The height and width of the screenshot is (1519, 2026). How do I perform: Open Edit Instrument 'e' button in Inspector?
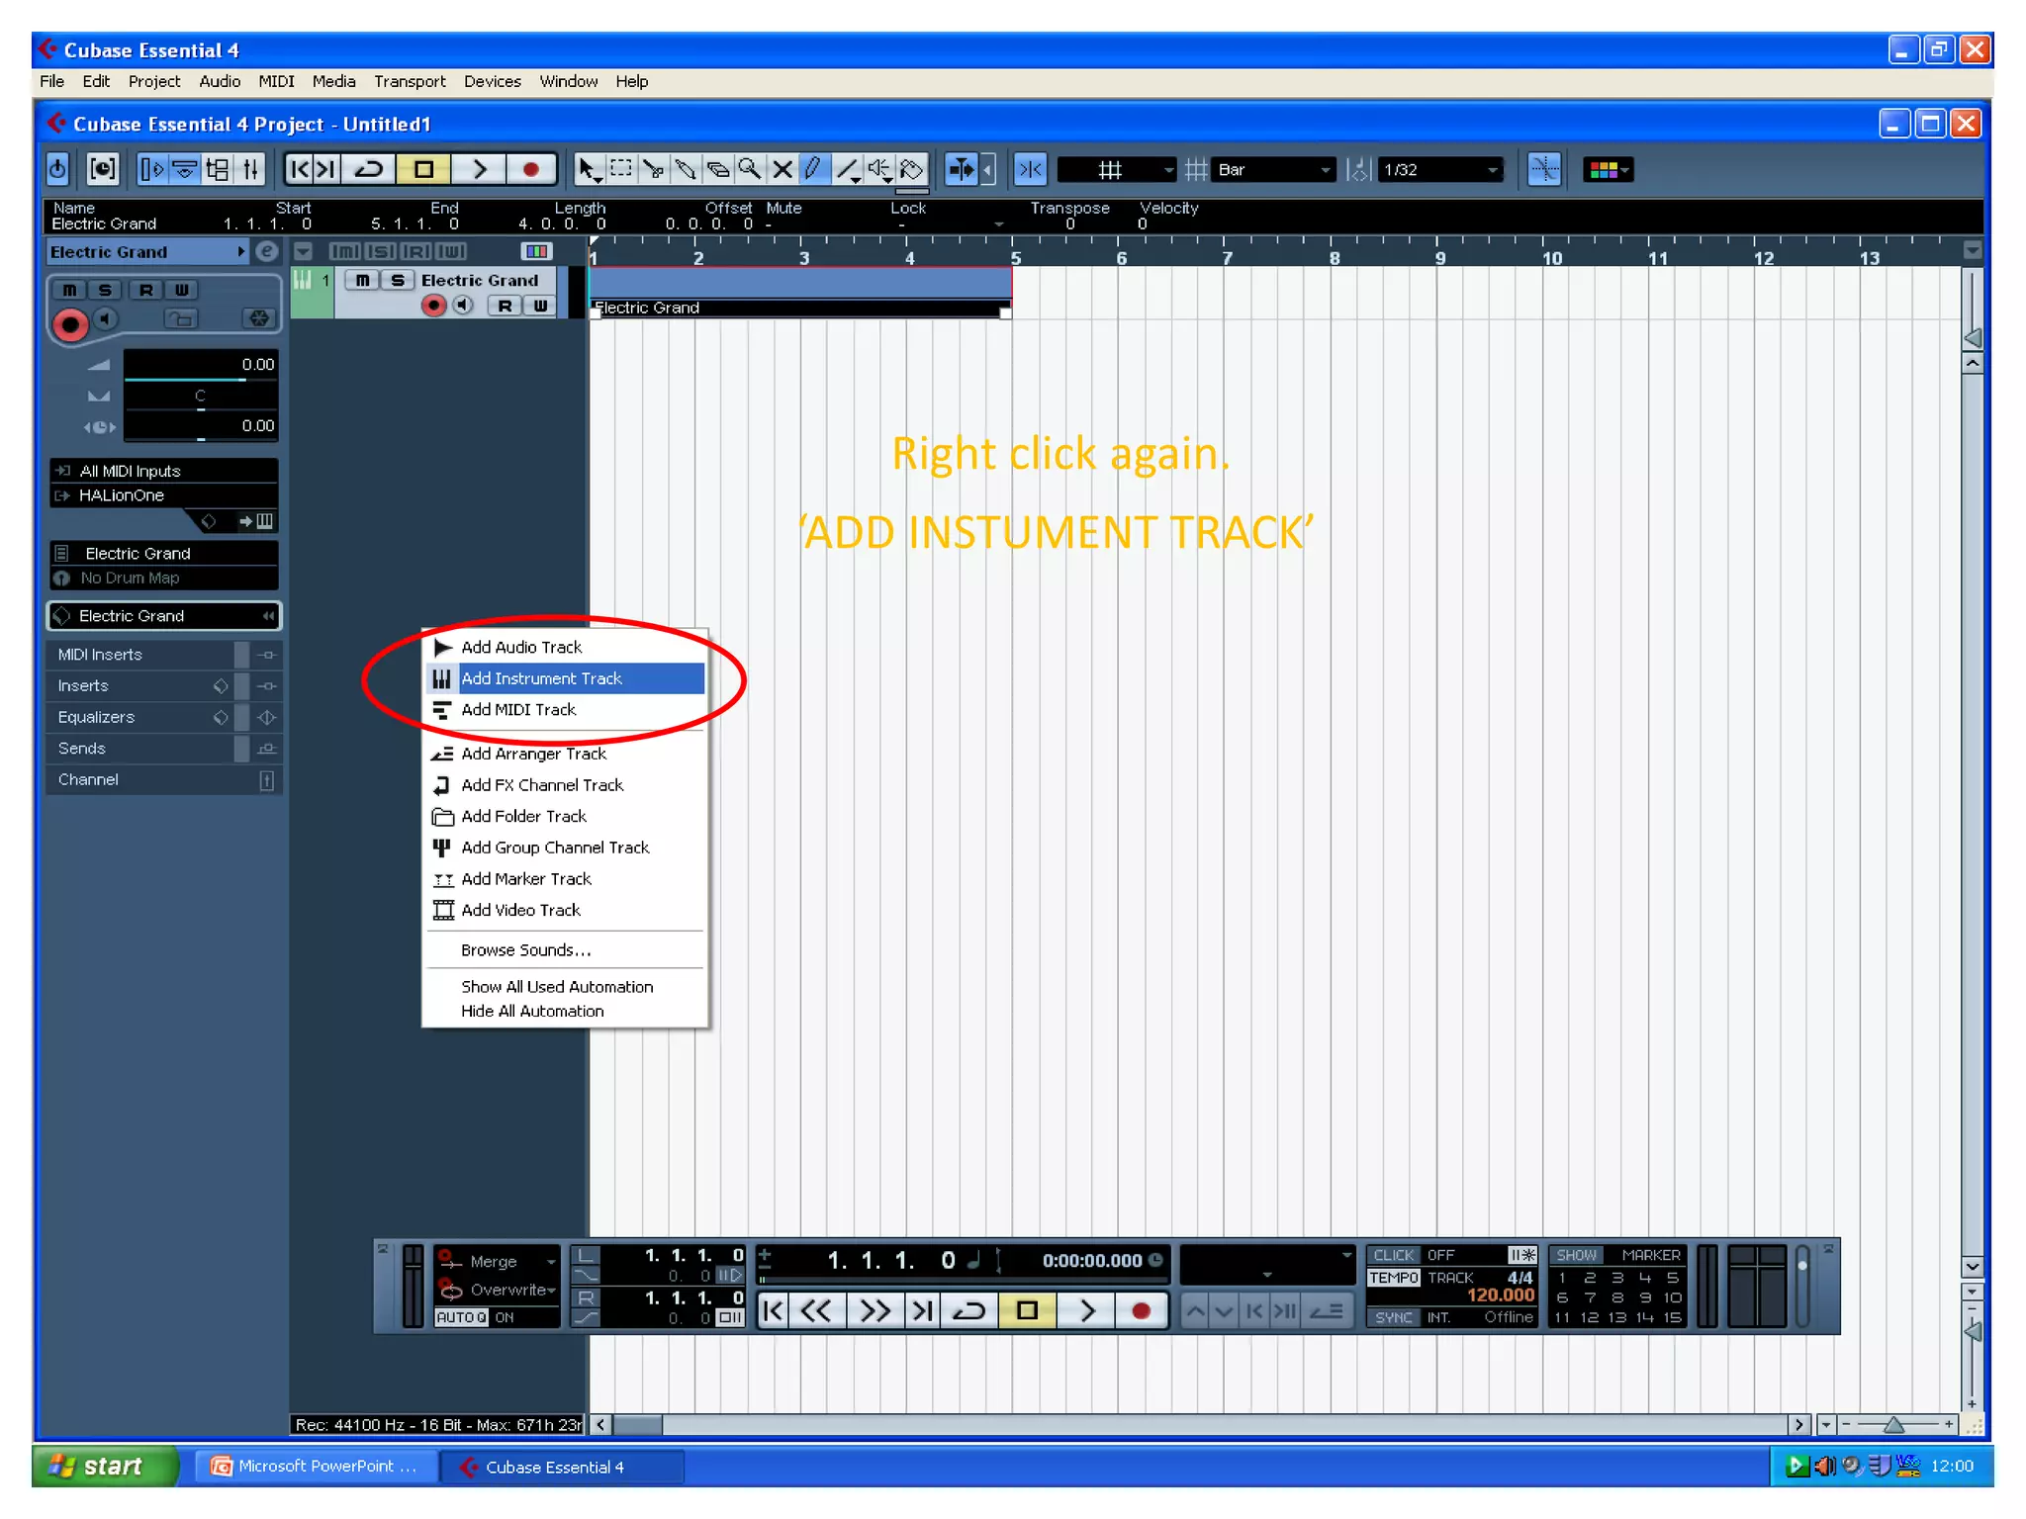[267, 251]
